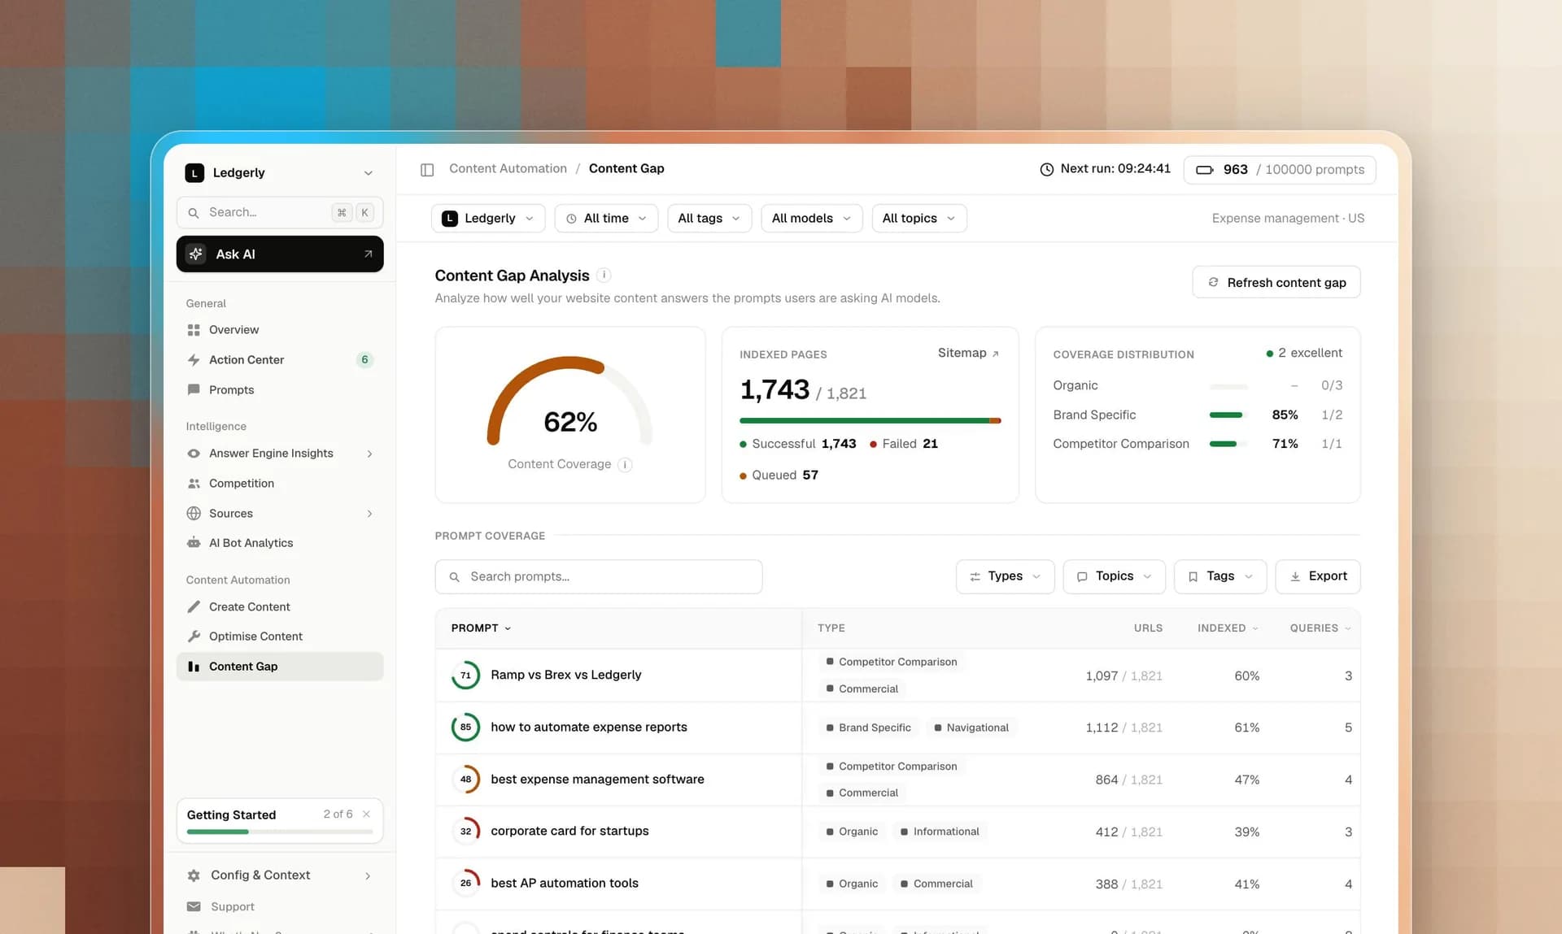Open the All time date filter
1562x934 pixels.
pyautogui.click(x=606, y=219)
